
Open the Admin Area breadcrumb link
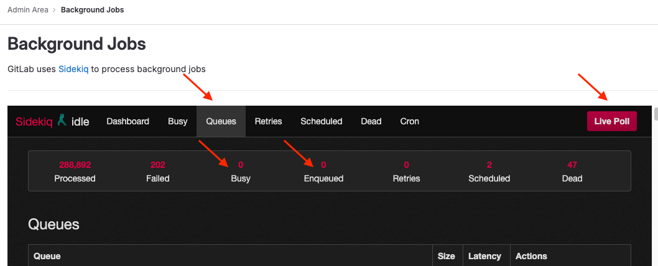tap(28, 10)
